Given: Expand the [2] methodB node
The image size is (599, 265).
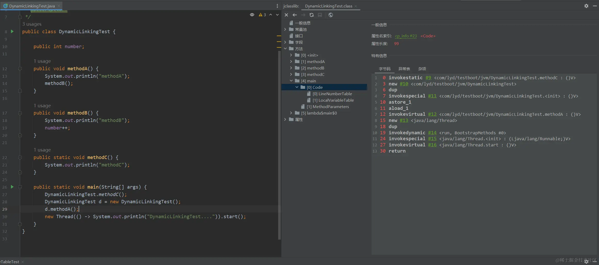Looking at the screenshot, I should [x=291, y=68].
